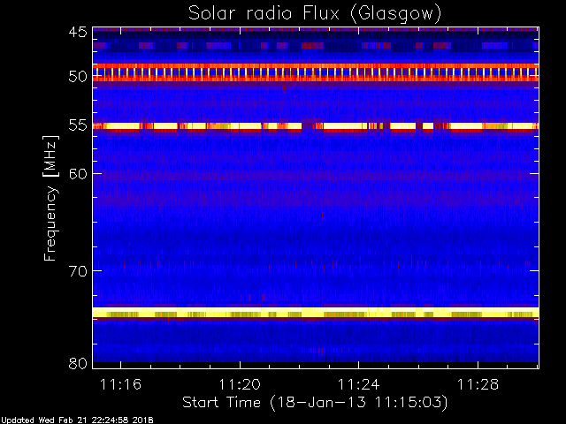
Task: Click the striped red-white band at 50 MHz
Action: pyautogui.click(x=316, y=72)
